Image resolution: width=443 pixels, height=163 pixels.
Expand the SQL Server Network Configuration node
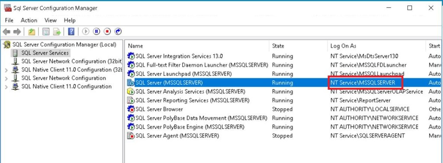(6, 78)
